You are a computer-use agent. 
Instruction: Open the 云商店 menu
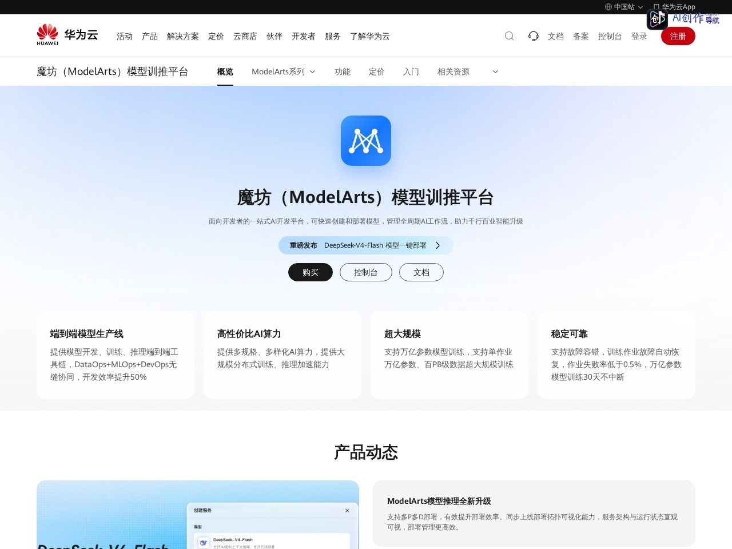245,36
